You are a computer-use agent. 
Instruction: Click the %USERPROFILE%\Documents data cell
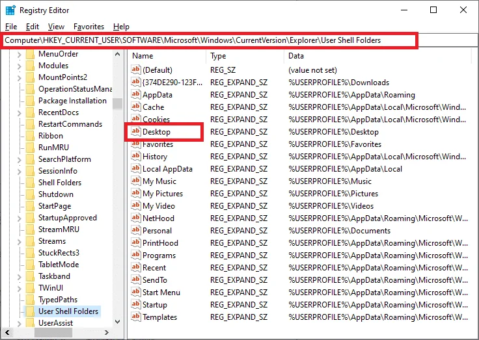pyautogui.click(x=339, y=231)
